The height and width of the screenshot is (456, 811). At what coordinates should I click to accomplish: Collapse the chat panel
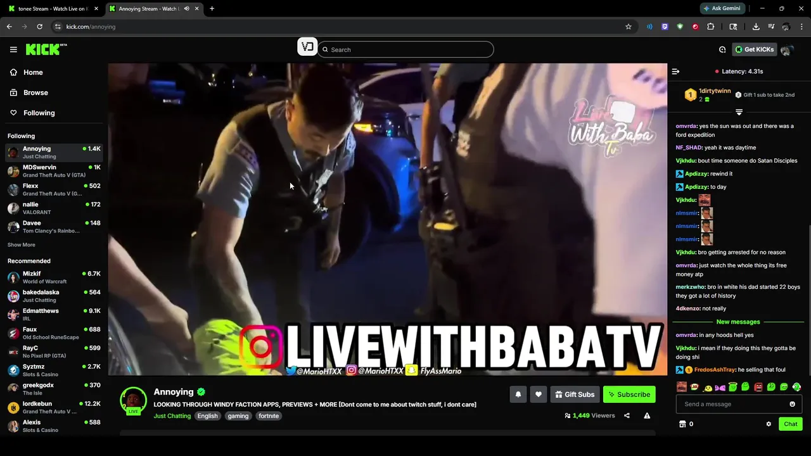[675, 72]
